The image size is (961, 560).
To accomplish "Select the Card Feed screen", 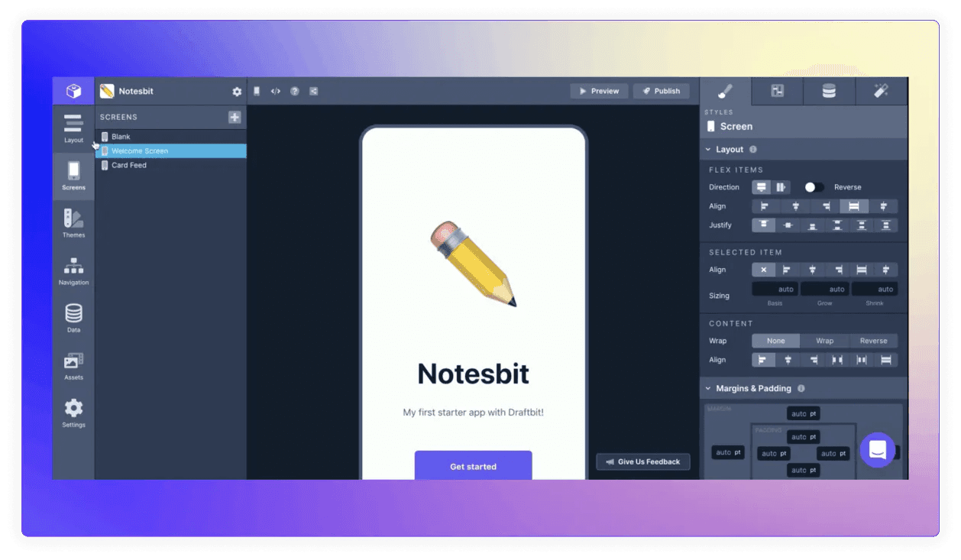I will pyautogui.click(x=170, y=165).
